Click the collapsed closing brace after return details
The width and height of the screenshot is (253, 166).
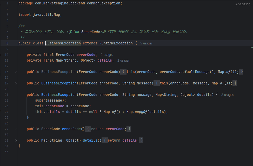(x=142, y=140)
